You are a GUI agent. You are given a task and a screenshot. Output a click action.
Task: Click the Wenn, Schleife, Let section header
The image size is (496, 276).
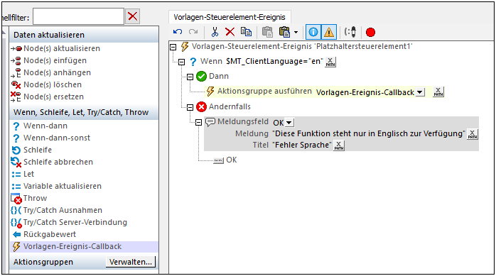pos(84,112)
